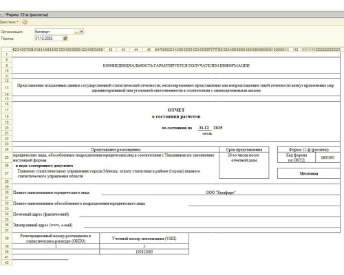Select row header 25
The image size is (344, 275).
coord(7,157)
